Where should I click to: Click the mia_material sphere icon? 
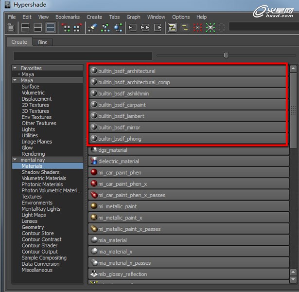pyautogui.click(x=94, y=240)
